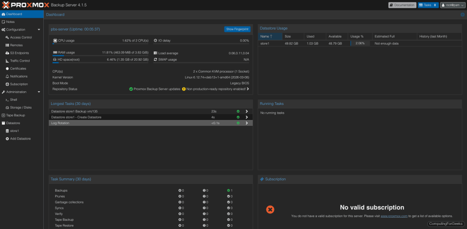
Task: Click green status icon of Create Datastore task
Action: (238, 117)
